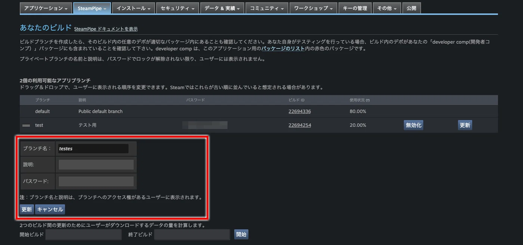The image size is (523, 245).
Task: Click 更新 button in test branch row
Action: pyautogui.click(x=465, y=125)
